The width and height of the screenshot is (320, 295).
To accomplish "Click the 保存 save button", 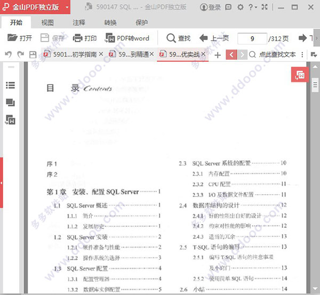I will pos(52,38).
